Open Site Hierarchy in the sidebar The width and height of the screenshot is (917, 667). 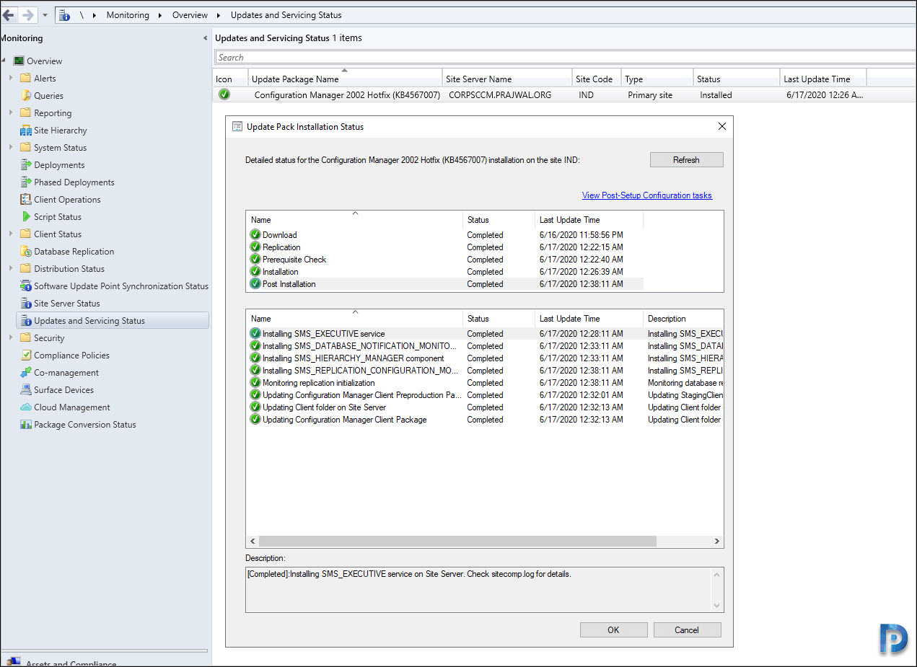pos(61,131)
